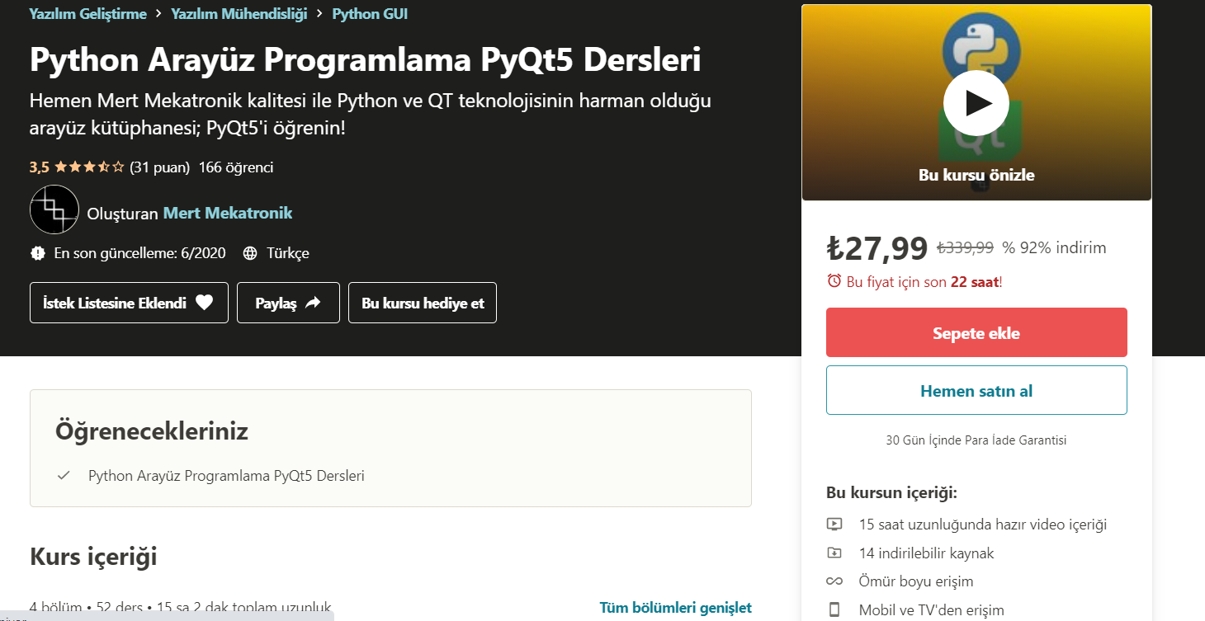The image size is (1205, 621).
Task: Click the 30 Gün İçinde Para İade Garantisi text
Action: [x=976, y=440]
